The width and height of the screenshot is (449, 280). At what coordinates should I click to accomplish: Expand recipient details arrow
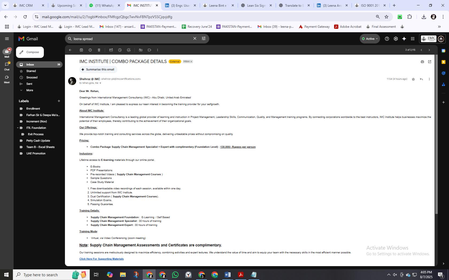100,83
